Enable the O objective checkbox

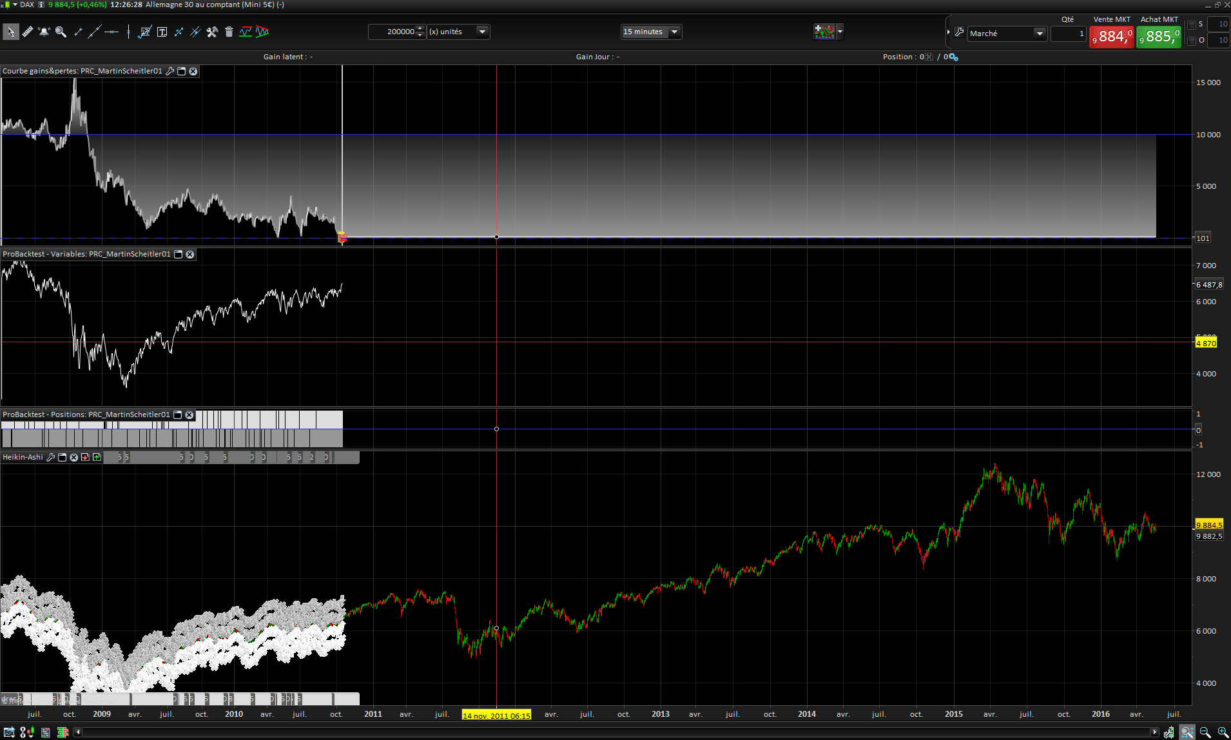coord(1192,41)
